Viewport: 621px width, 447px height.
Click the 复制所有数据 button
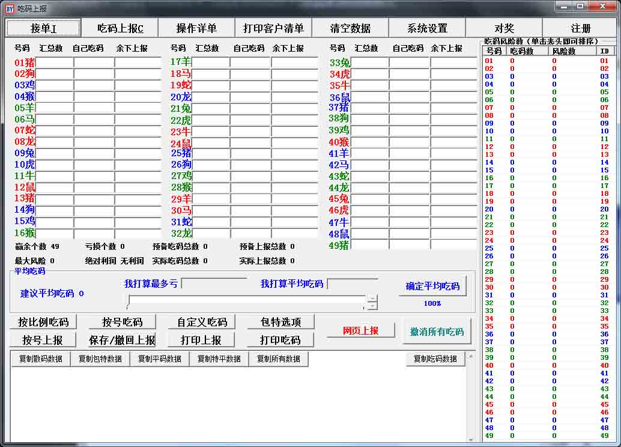tap(278, 359)
